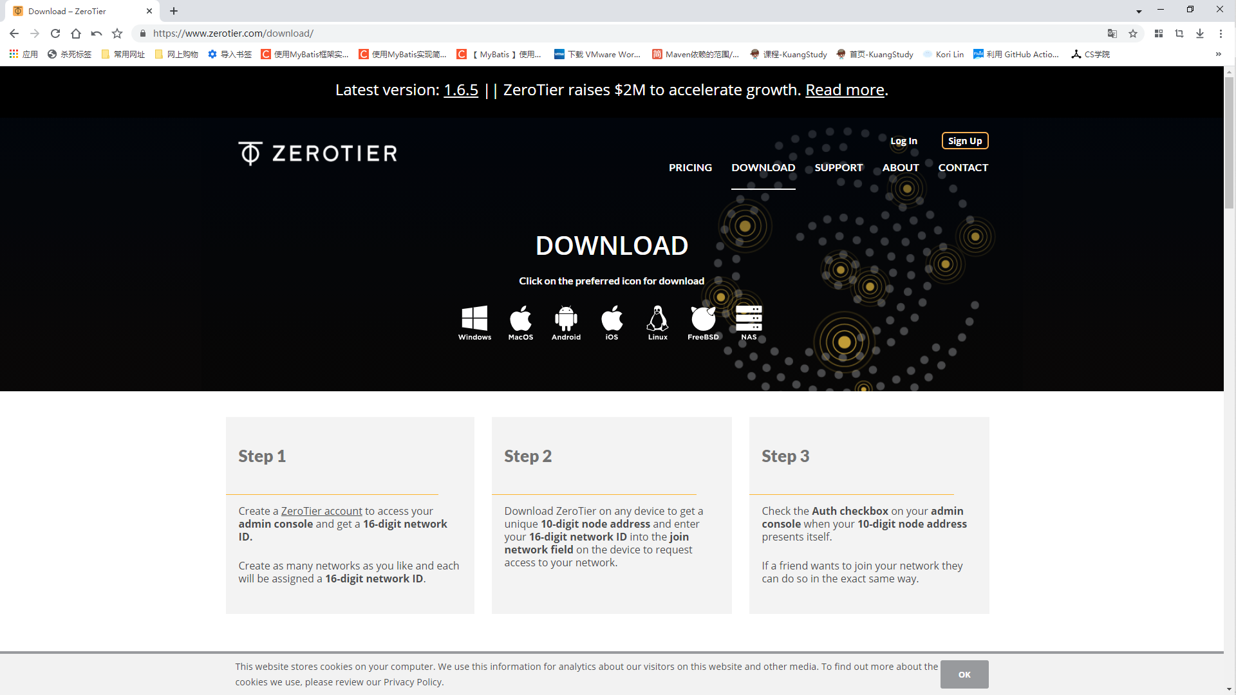Open the Chrome three-dot menu
The width and height of the screenshot is (1236, 695).
click(1221, 33)
